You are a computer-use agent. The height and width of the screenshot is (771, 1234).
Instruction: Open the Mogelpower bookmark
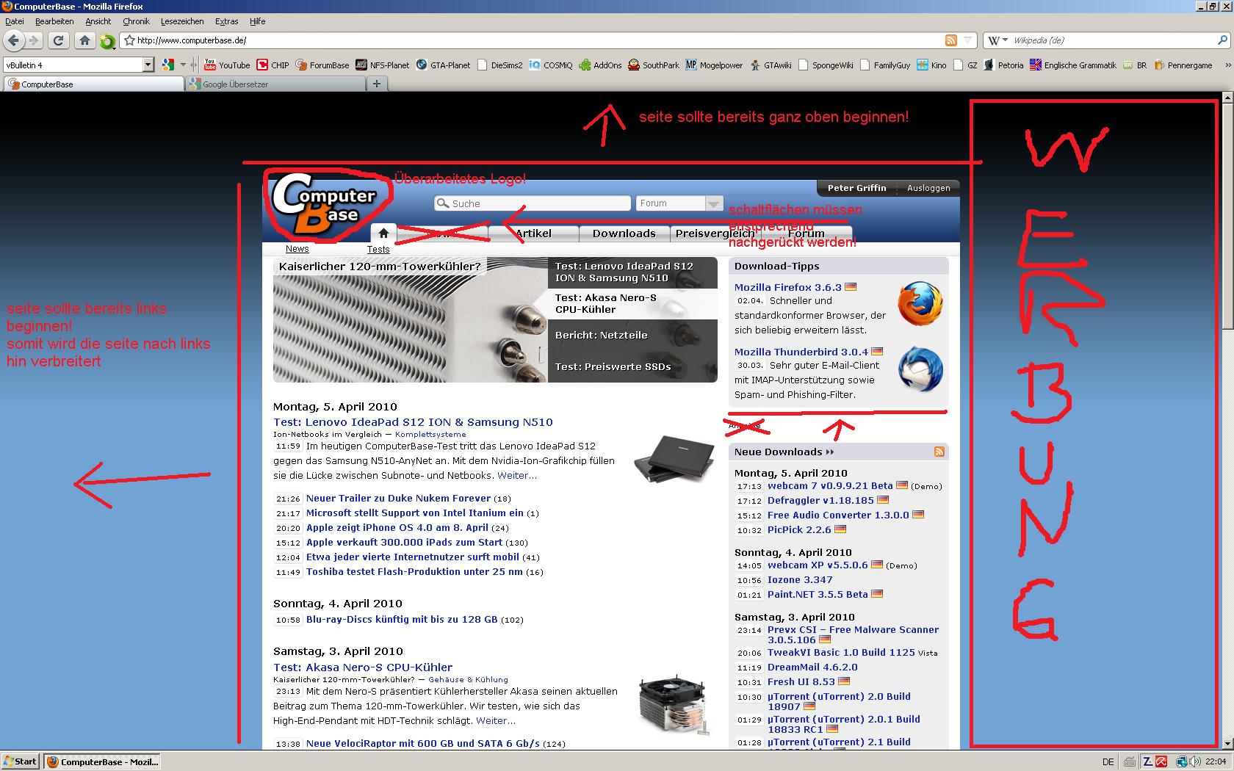tap(714, 65)
